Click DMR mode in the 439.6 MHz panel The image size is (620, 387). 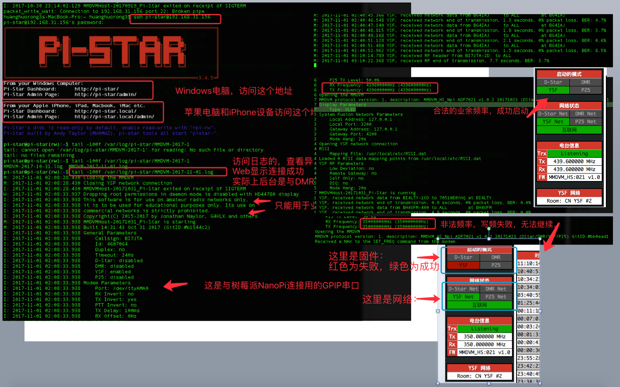click(586, 82)
